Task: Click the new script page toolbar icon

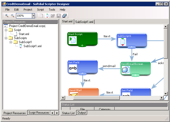Action: point(47,16)
